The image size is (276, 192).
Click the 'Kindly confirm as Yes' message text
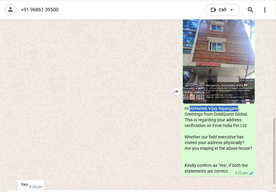(216, 168)
